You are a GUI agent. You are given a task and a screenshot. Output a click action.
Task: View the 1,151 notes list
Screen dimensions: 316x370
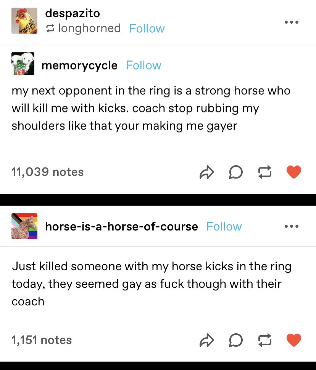pos(42,340)
